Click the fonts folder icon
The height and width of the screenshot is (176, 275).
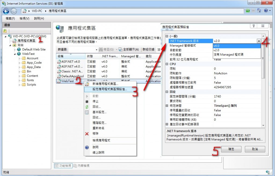coord(24,80)
